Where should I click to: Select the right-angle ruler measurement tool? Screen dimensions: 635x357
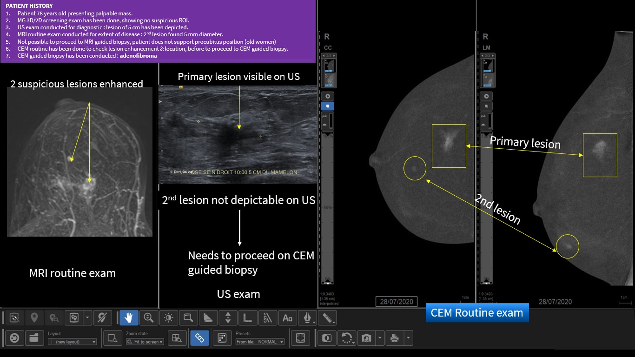[x=247, y=318]
